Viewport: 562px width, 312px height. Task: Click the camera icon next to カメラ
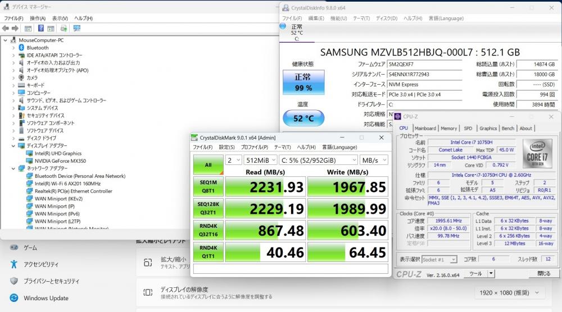coord(21,77)
